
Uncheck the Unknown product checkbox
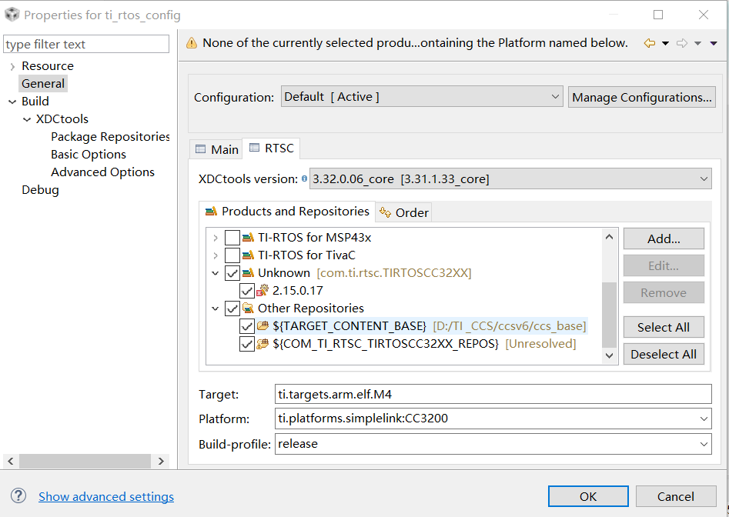[x=232, y=273]
